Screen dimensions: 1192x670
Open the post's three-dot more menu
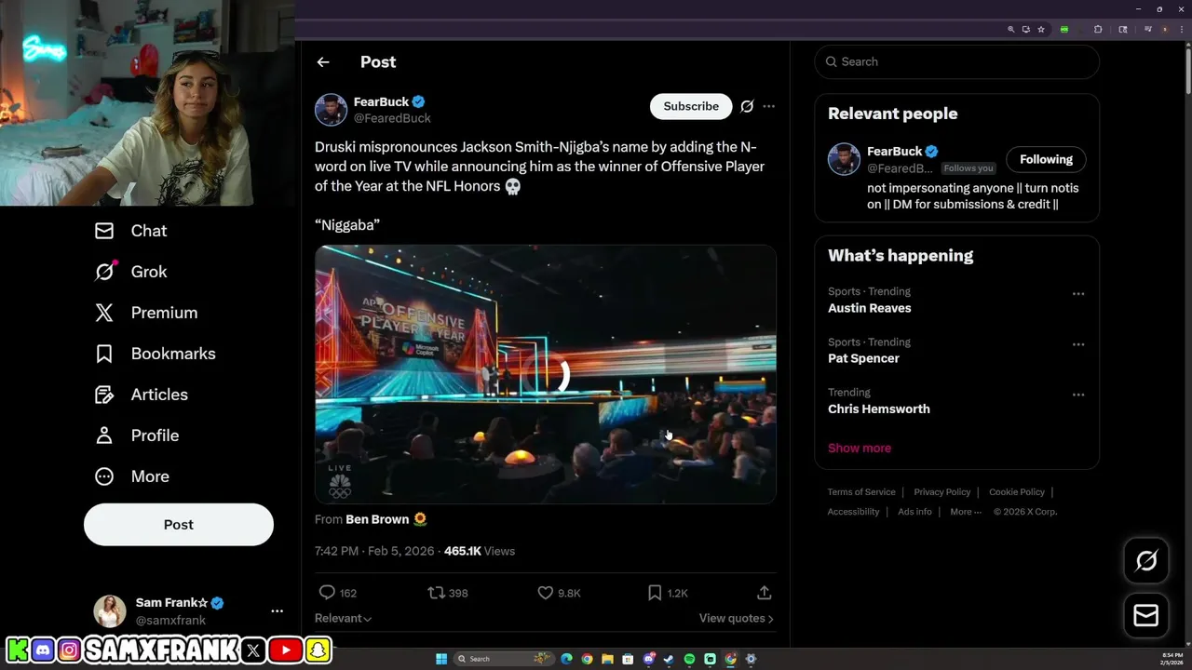768,106
